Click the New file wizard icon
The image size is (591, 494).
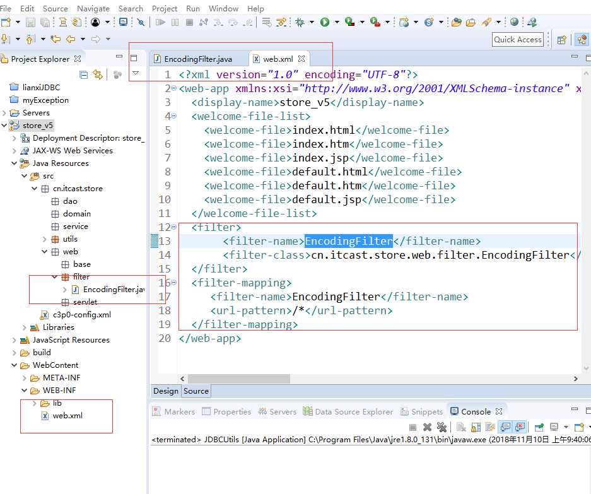click(x=6, y=22)
